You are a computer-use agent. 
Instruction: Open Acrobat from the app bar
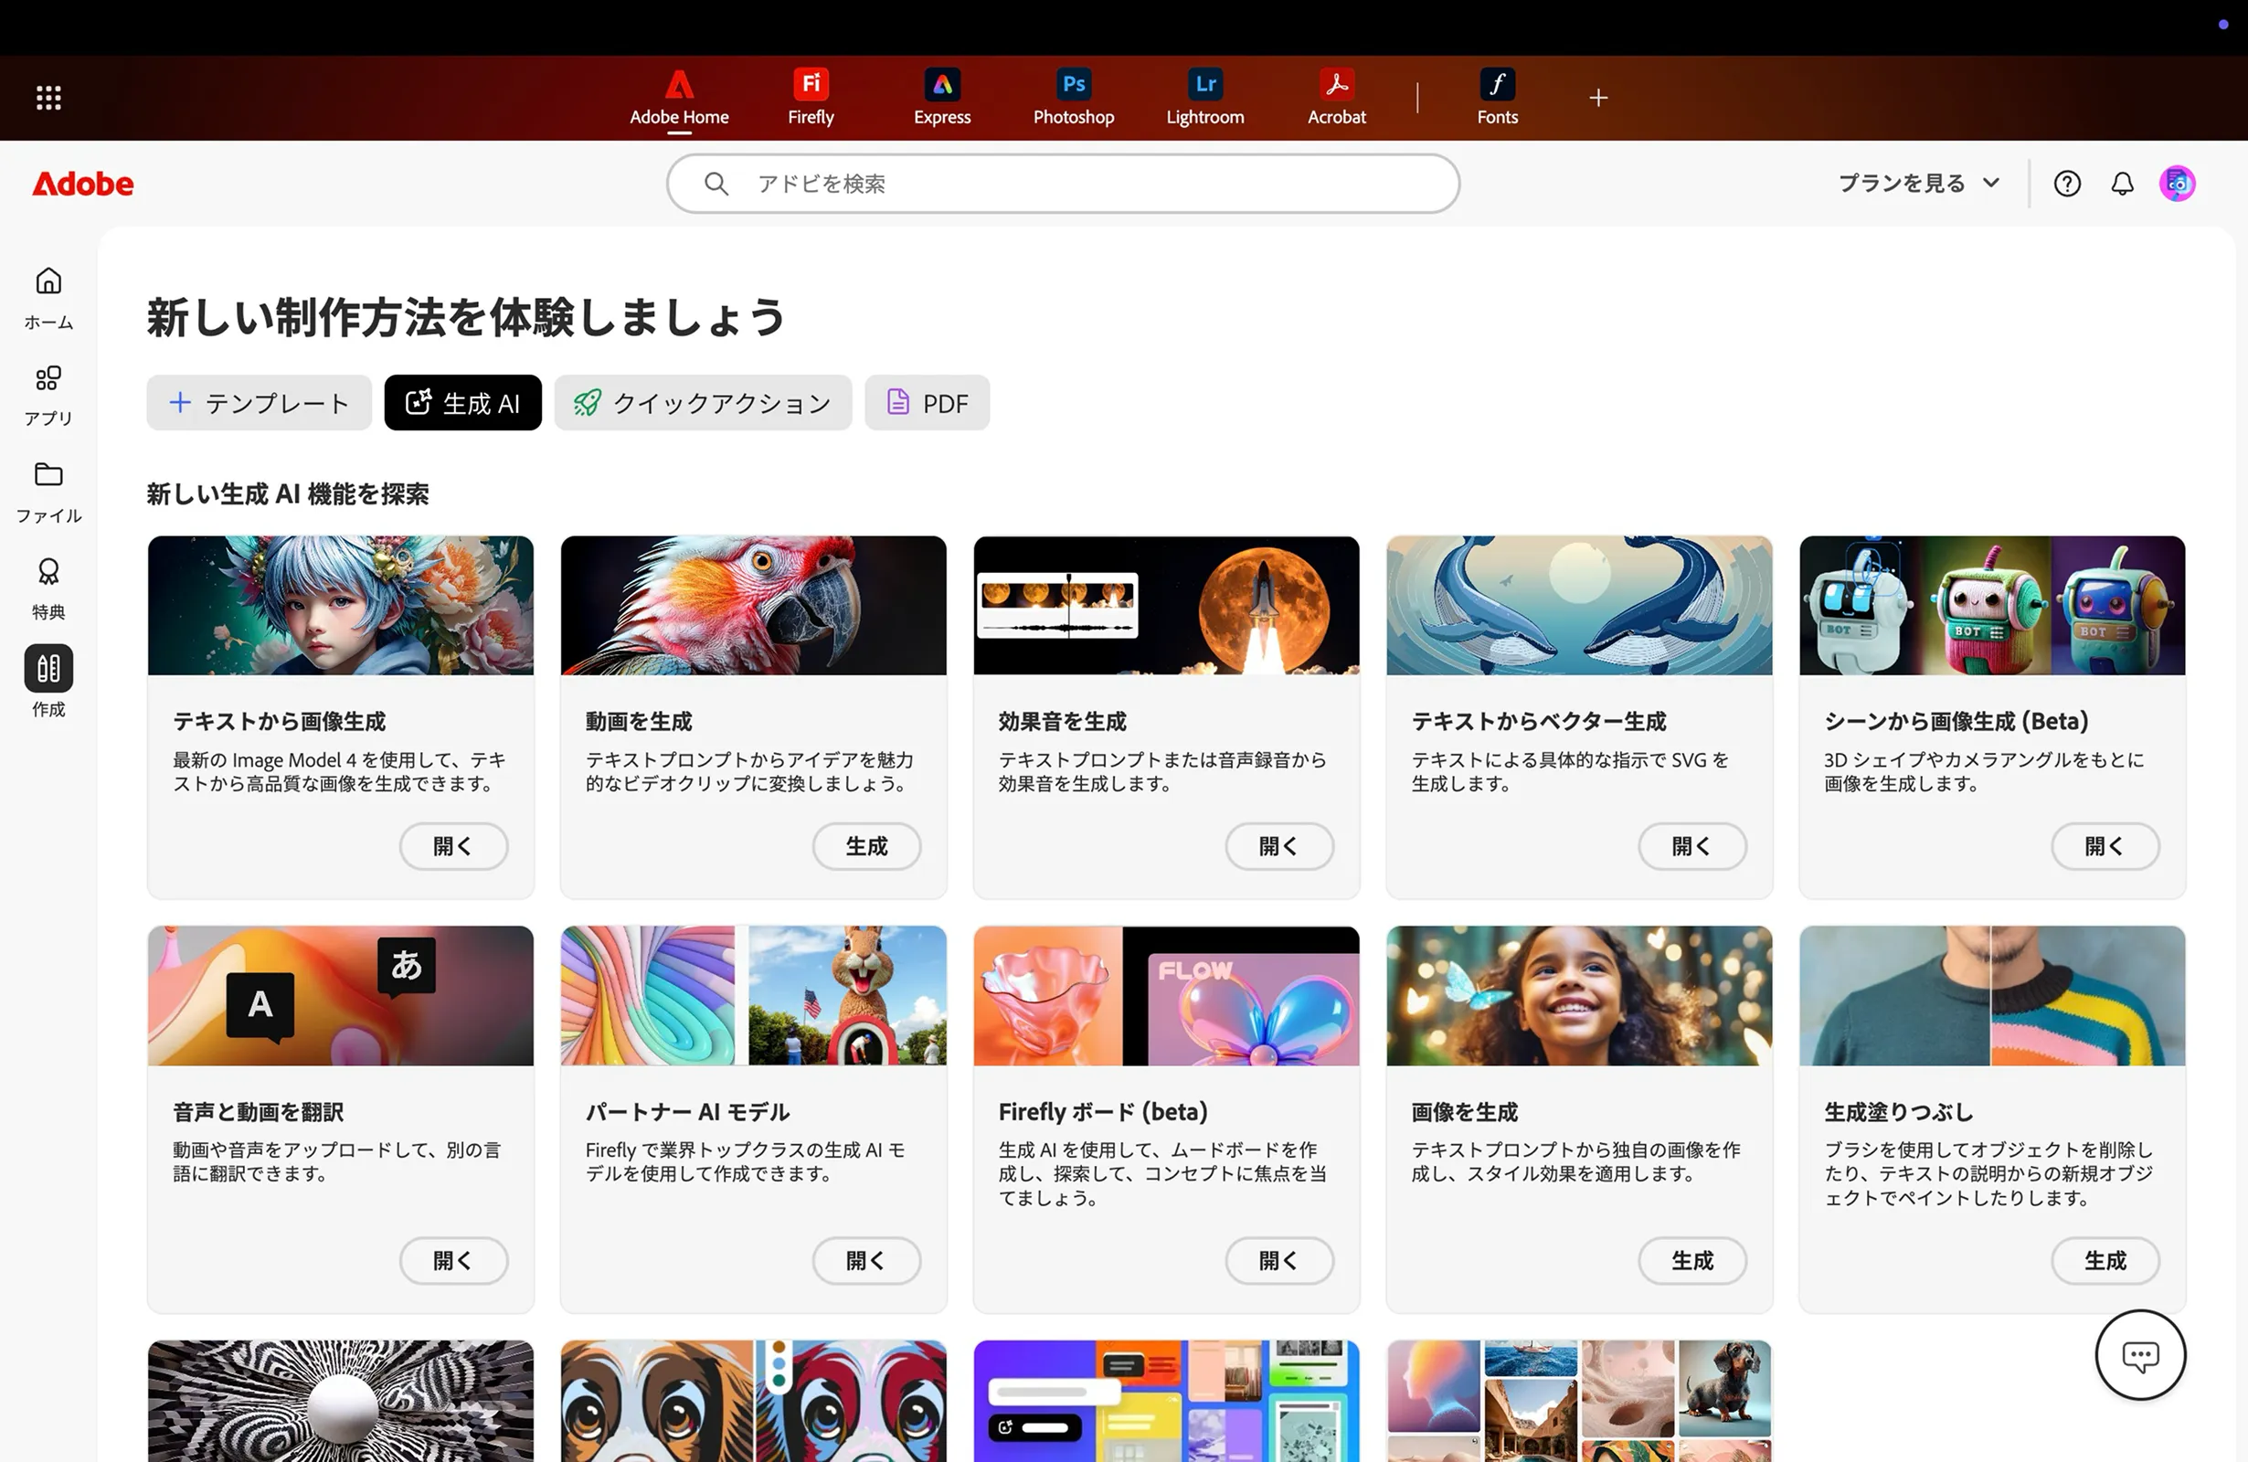(1336, 97)
